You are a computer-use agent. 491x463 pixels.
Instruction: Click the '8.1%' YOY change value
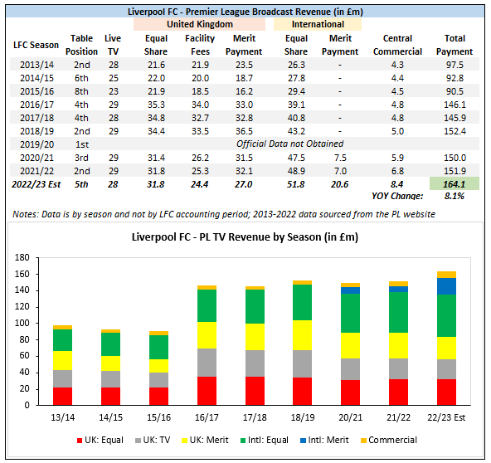[455, 196]
